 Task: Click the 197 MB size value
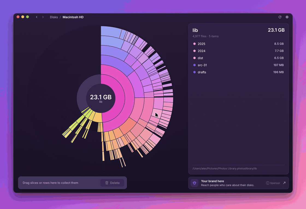click(278, 65)
